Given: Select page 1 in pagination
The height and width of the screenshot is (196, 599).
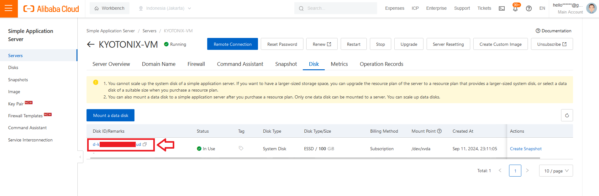Looking at the screenshot, I should tap(515, 171).
